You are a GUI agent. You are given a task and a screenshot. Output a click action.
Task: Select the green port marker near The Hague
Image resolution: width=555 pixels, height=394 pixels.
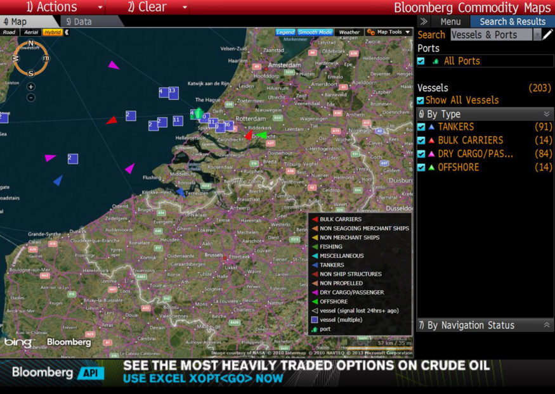(x=199, y=113)
